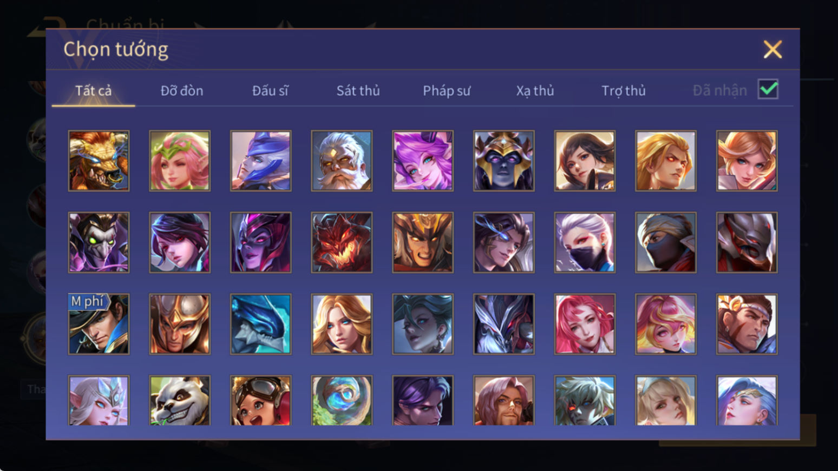Close the 'Chọn tướng' dialog
This screenshot has width=838, height=471.
(772, 49)
